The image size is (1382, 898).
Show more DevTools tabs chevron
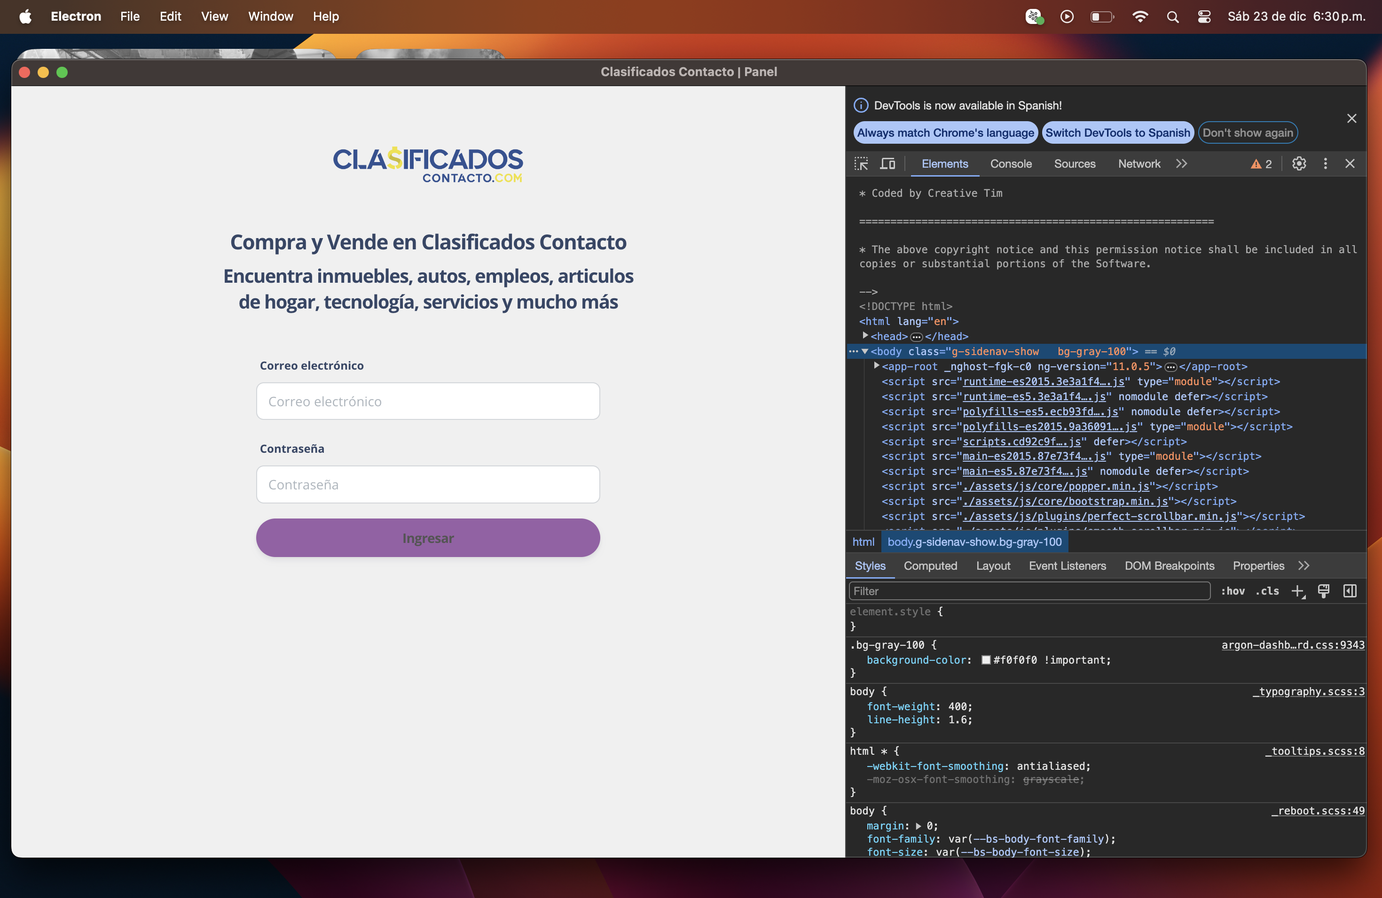coord(1182,163)
